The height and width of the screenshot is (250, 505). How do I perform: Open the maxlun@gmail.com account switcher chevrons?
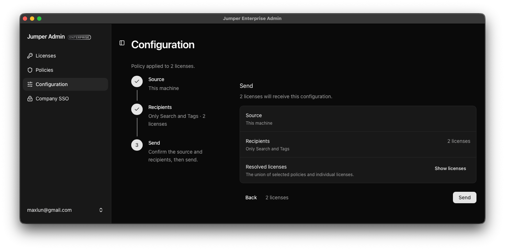[101, 210]
